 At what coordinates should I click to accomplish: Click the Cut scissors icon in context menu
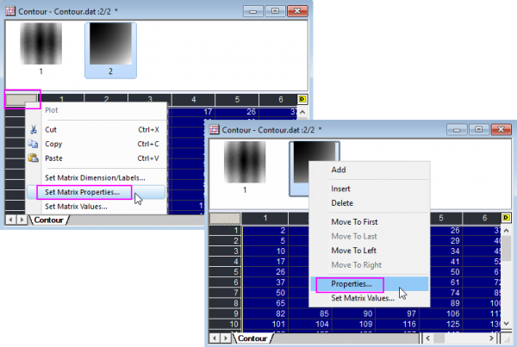[x=33, y=129]
